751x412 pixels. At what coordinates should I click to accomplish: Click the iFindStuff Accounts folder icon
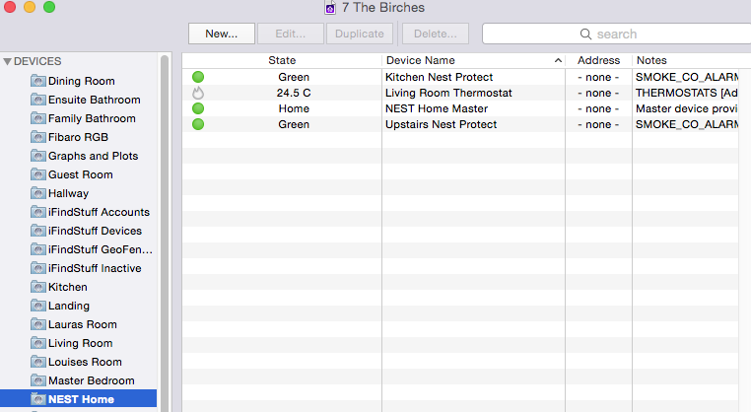click(x=38, y=211)
